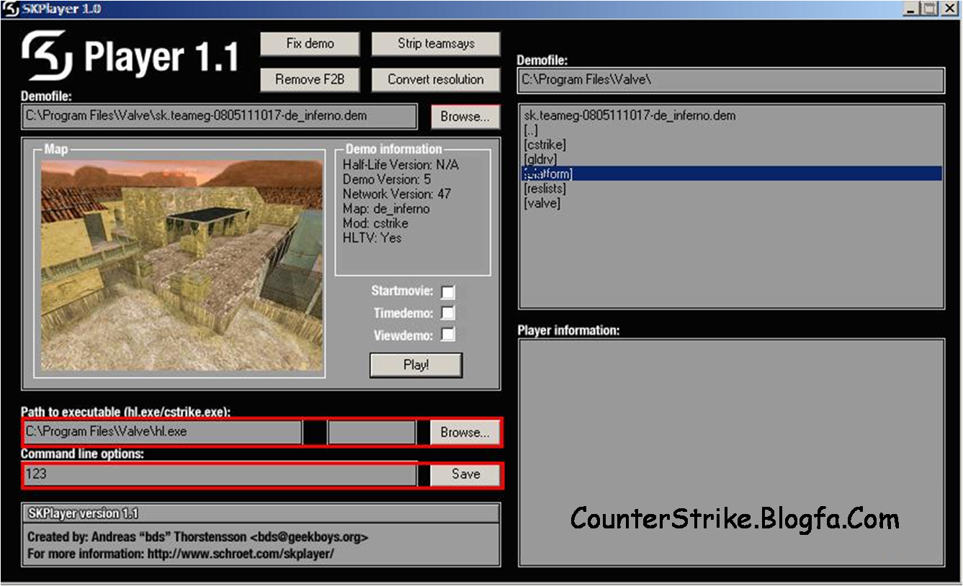963x586 pixels.
Task: Browse for a demo file
Action: tap(465, 116)
